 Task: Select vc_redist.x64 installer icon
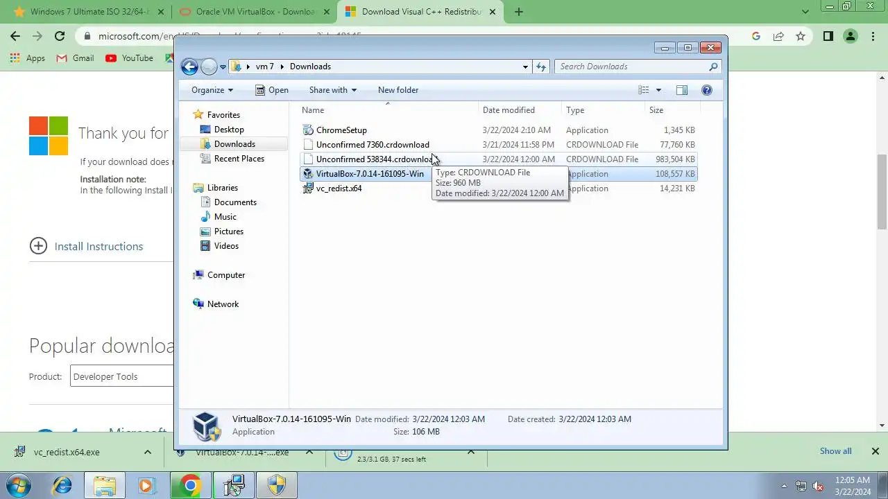click(x=308, y=189)
